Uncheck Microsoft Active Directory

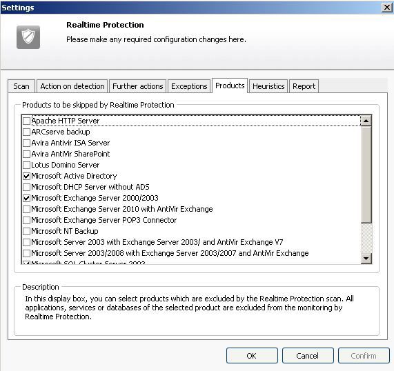point(26,176)
